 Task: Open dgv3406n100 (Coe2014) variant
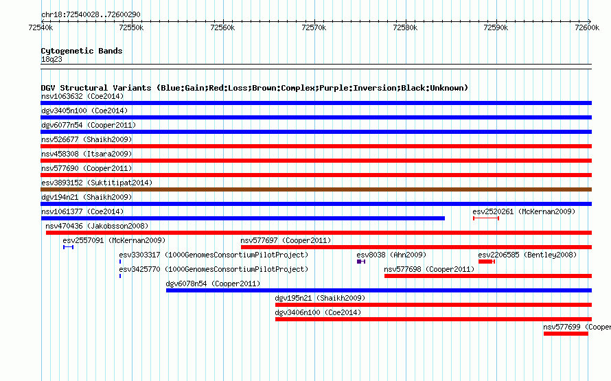click(x=318, y=312)
